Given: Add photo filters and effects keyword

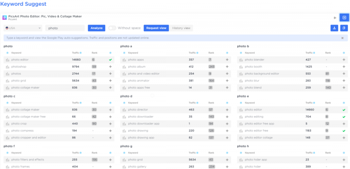Looking at the screenshot, I should [x=110, y=160].
